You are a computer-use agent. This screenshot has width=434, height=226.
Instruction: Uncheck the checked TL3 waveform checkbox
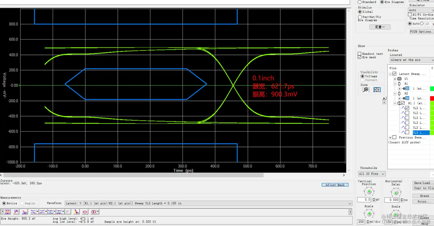click(407, 108)
